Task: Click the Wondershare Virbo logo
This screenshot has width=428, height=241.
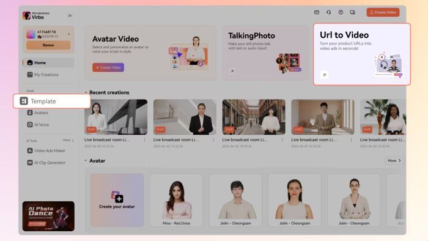Action: pos(36,15)
